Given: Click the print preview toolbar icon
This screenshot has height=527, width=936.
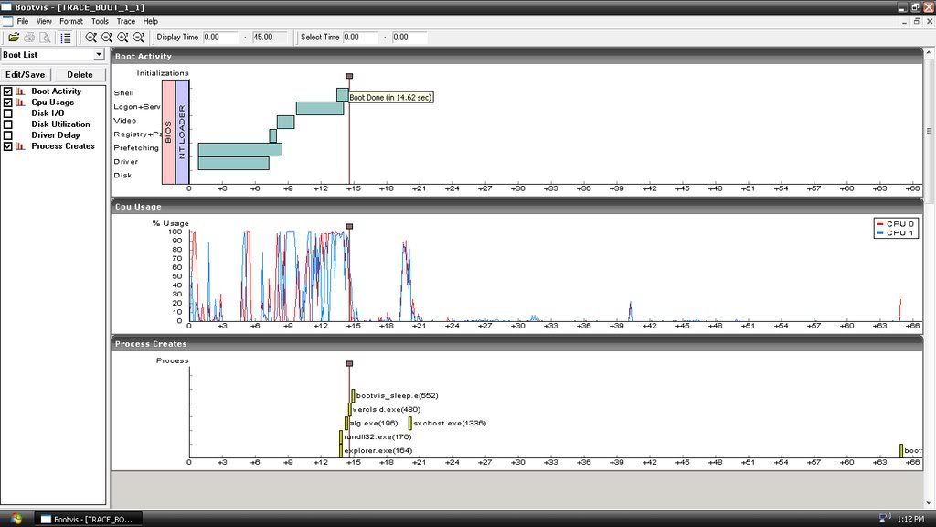Looking at the screenshot, I should point(45,37).
